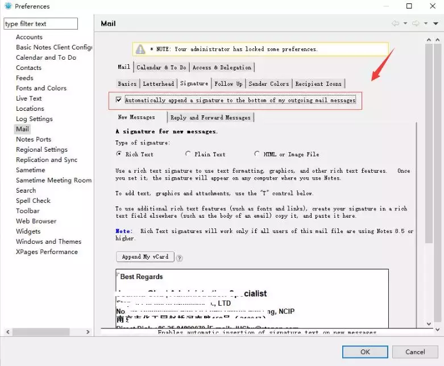Screen dimensions: 444x366
Task: Click the sidebar horizontal scrollbar thumb
Action: click(41, 332)
